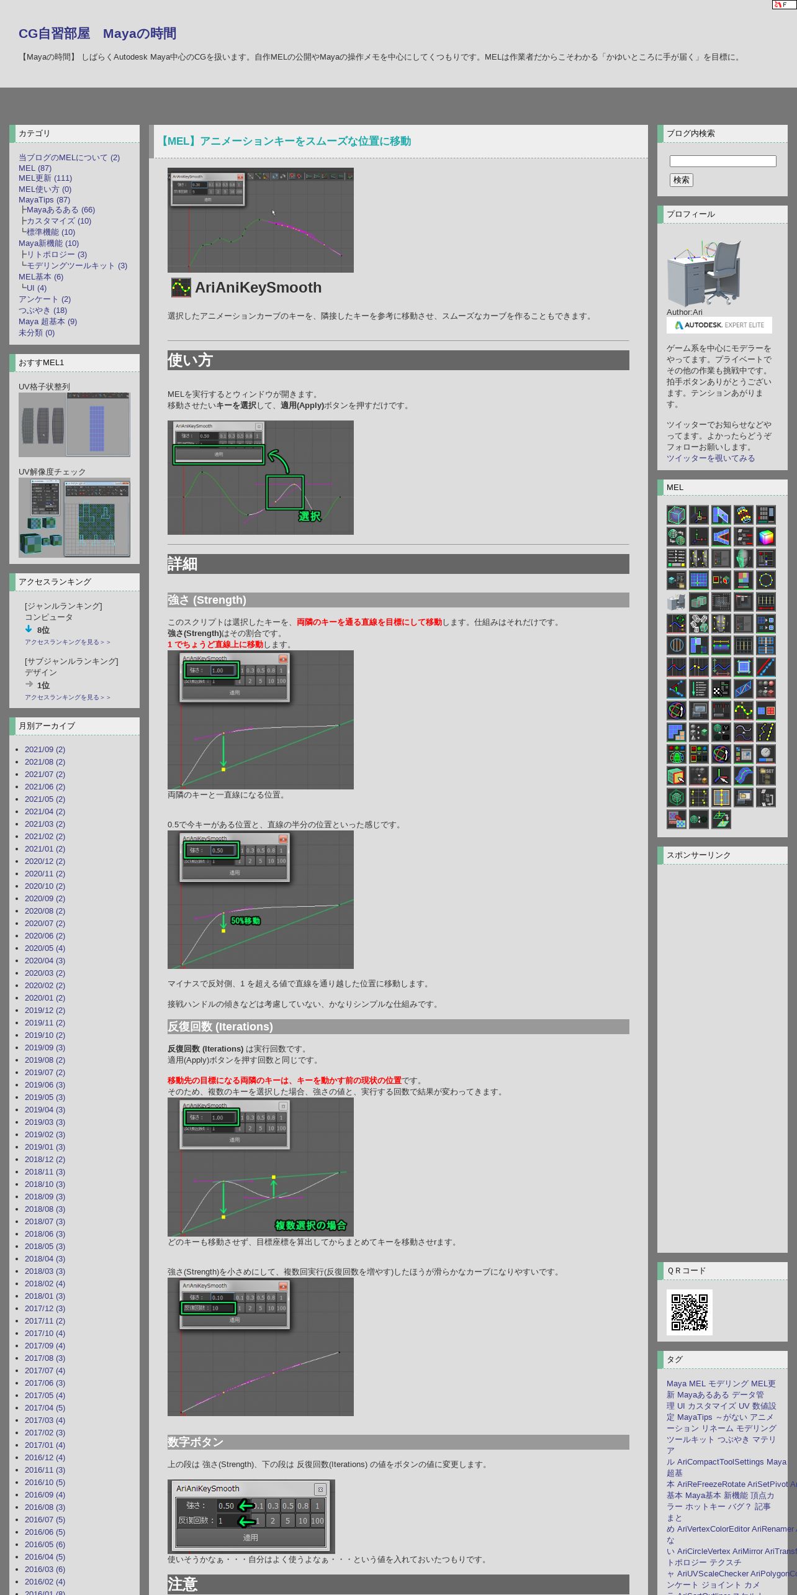Open the 2021/09 (2) archive link

click(45, 750)
